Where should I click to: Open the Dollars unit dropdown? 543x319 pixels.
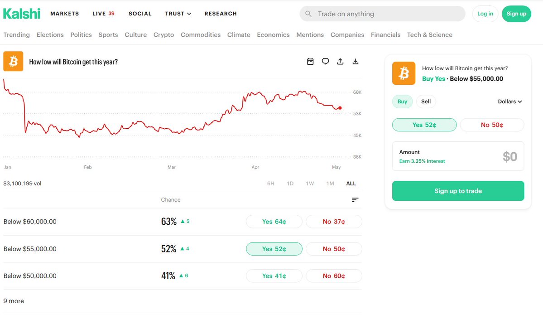tap(510, 101)
